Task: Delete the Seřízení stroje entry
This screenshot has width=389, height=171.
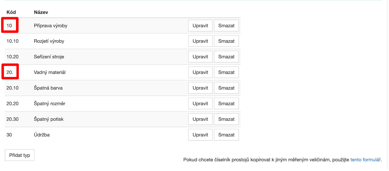Action: pos(226,57)
